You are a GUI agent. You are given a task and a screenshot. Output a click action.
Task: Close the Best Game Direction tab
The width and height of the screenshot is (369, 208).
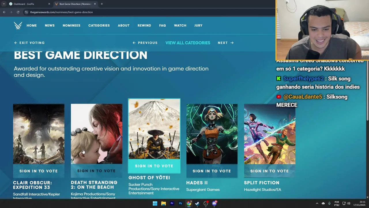coord(95,4)
